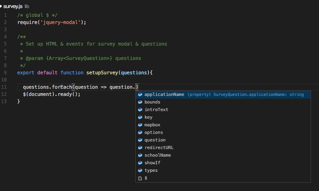
Task: Click the setupSurvey function name
Action: (x=102, y=73)
